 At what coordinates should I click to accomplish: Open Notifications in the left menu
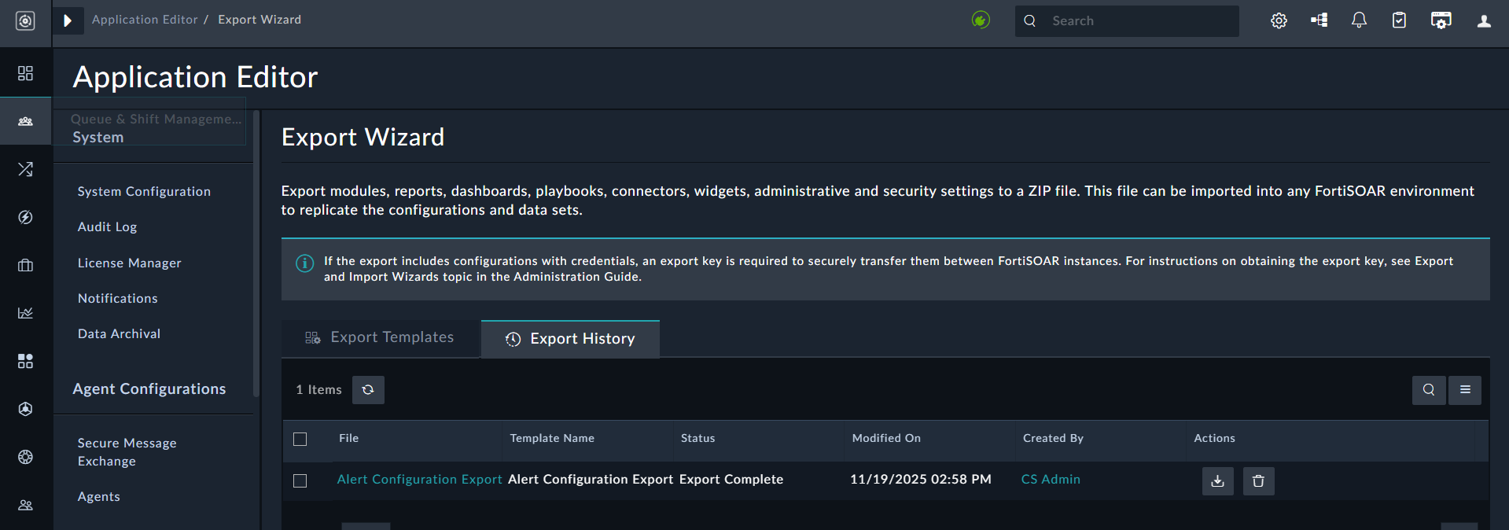[x=117, y=299]
